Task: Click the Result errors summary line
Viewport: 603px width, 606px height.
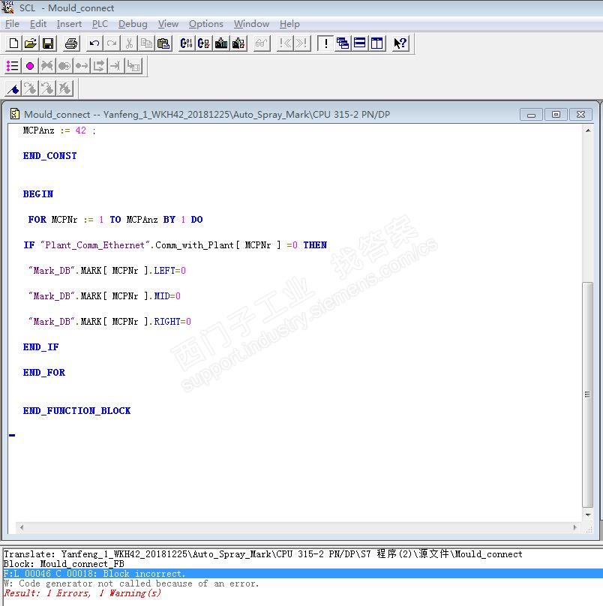Action: pos(82,593)
